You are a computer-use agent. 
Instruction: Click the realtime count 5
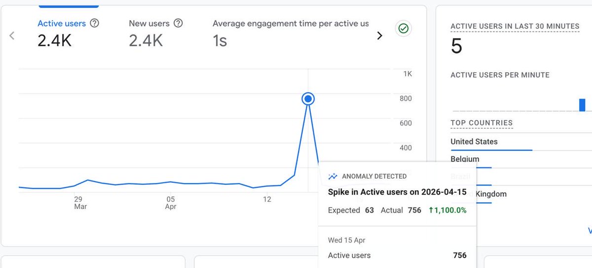[457, 46]
